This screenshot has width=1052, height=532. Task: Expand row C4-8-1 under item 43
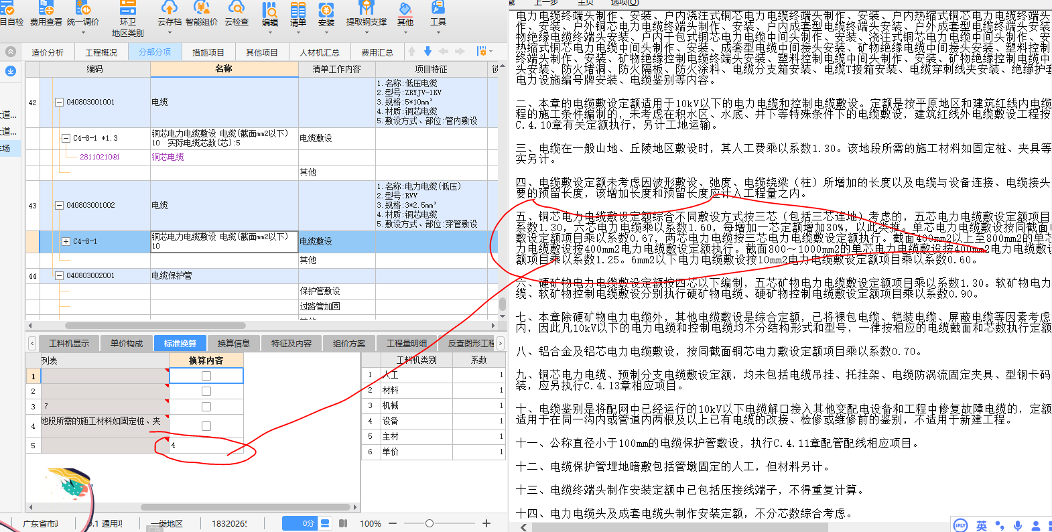click(x=66, y=241)
